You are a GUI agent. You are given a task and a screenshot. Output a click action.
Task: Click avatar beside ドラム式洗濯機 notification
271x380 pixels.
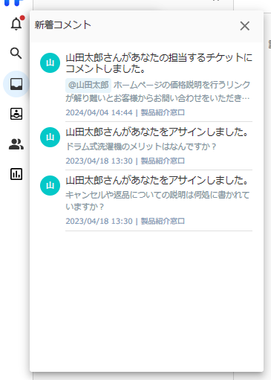(50, 137)
